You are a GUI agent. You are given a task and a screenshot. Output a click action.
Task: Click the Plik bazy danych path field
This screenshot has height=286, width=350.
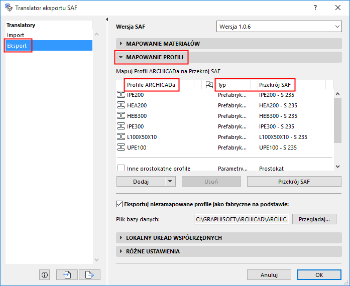coord(242,219)
